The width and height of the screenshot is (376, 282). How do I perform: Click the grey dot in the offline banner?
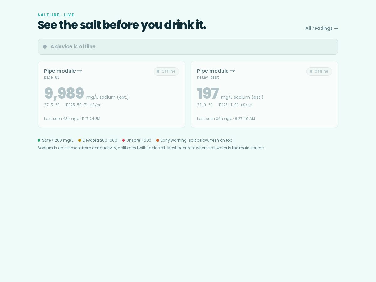click(x=45, y=47)
